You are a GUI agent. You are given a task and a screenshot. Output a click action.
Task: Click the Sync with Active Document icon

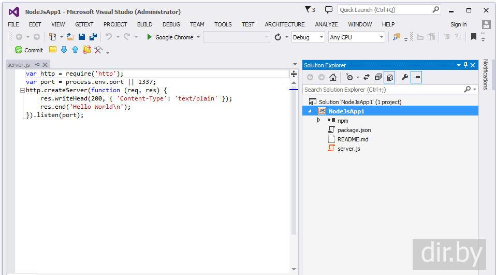pyautogui.click(x=366, y=77)
